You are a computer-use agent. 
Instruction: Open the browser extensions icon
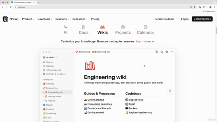pos(204,7)
